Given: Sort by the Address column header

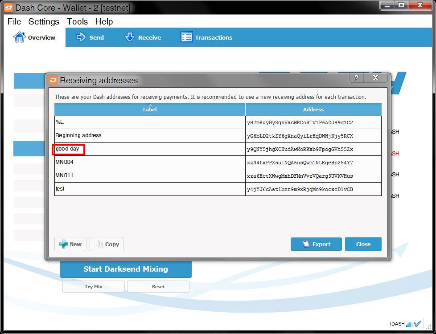Looking at the screenshot, I should (313, 110).
